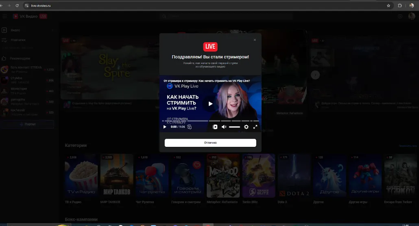
Task: Go back using the browser back arrow
Action: click(1, 6)
